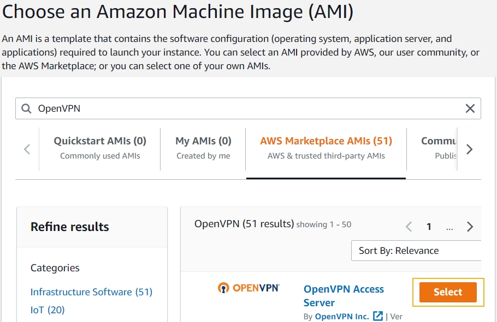The height and width of the screenshot is (322, 497).
Task: Open the OpenVPN Access Server listing
Action: (x=344, y=296)
